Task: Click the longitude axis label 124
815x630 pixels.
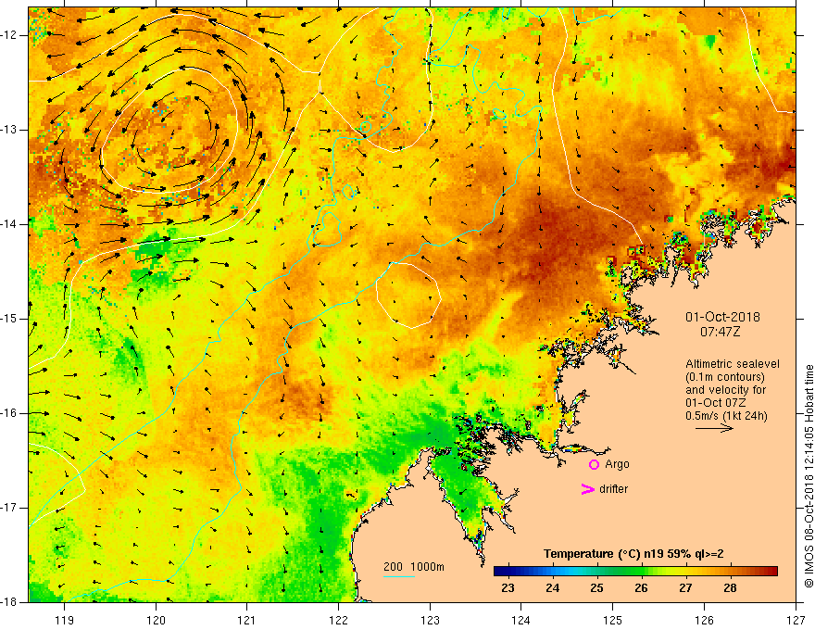Action: point(521,620)
